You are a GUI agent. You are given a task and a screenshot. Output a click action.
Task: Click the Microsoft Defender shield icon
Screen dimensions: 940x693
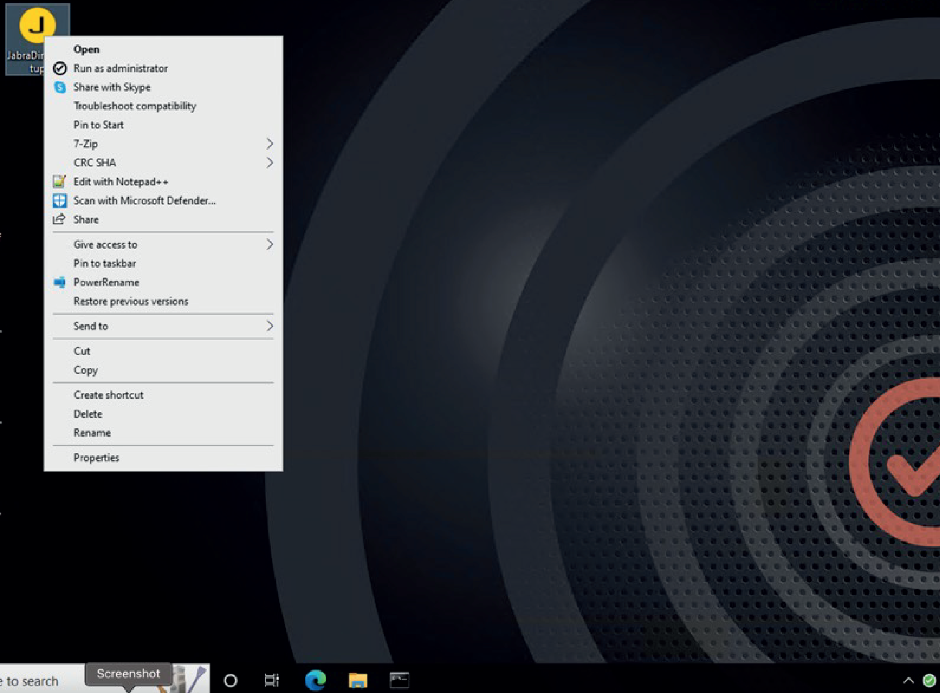60,201
